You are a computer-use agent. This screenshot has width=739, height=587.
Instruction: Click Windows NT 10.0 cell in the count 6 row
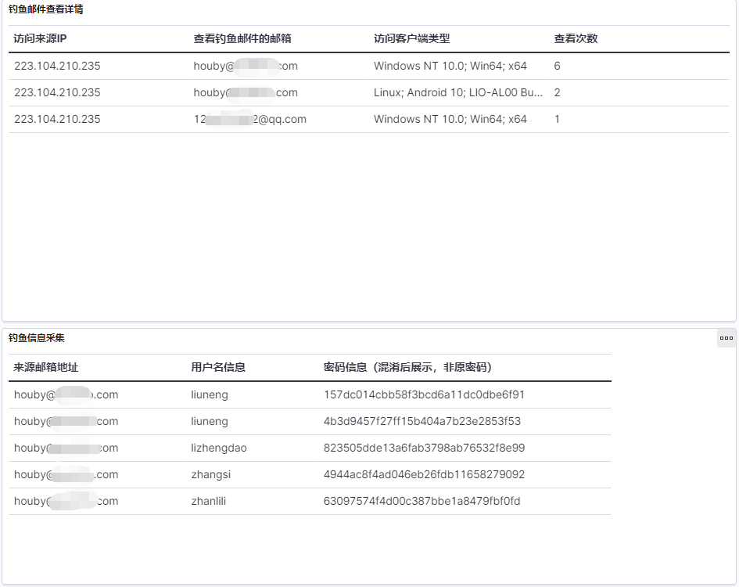[x=450, y=66]
